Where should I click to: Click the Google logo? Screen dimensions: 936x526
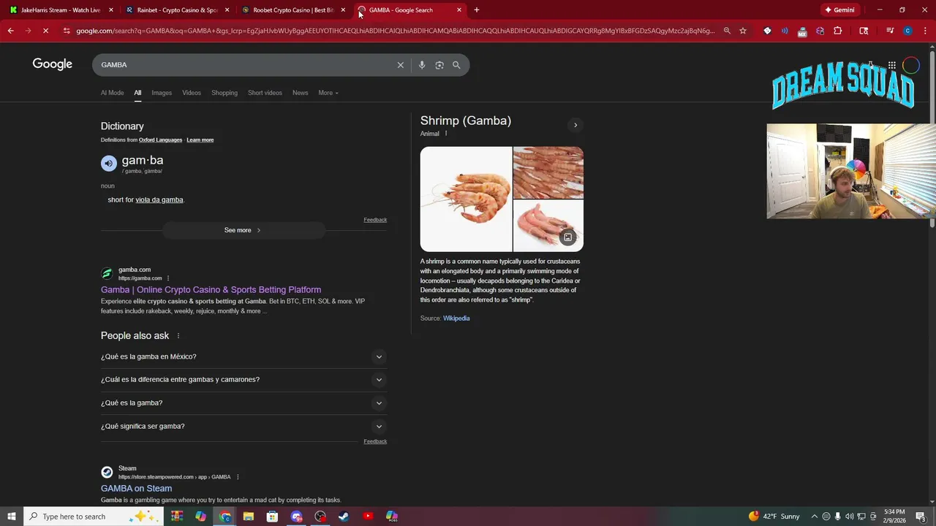[x=53, y=64]
